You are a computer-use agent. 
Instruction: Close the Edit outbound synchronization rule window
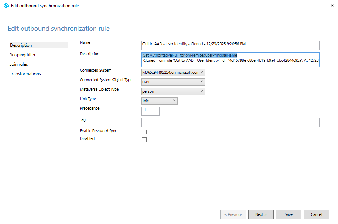[x=332, y=5]
